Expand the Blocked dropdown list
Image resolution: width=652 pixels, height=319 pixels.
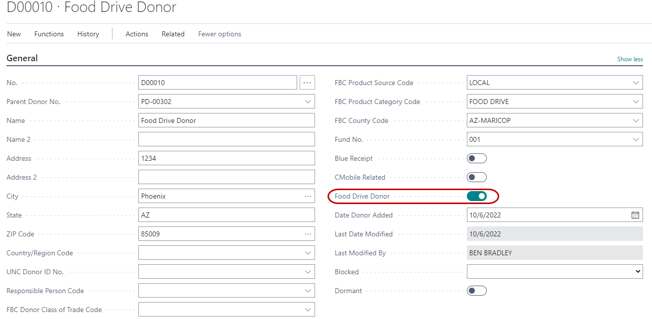point(638,272)
